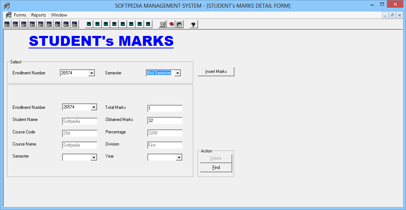
Task: Open the Reports menu
Action: pos(39,15)
